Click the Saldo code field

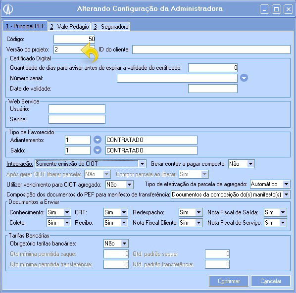[78, 150]
